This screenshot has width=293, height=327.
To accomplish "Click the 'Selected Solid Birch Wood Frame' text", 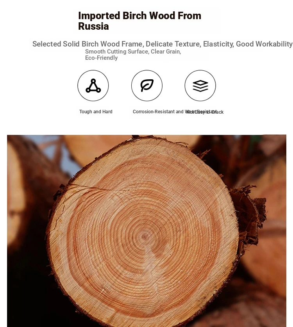I will tap(87, 44).
